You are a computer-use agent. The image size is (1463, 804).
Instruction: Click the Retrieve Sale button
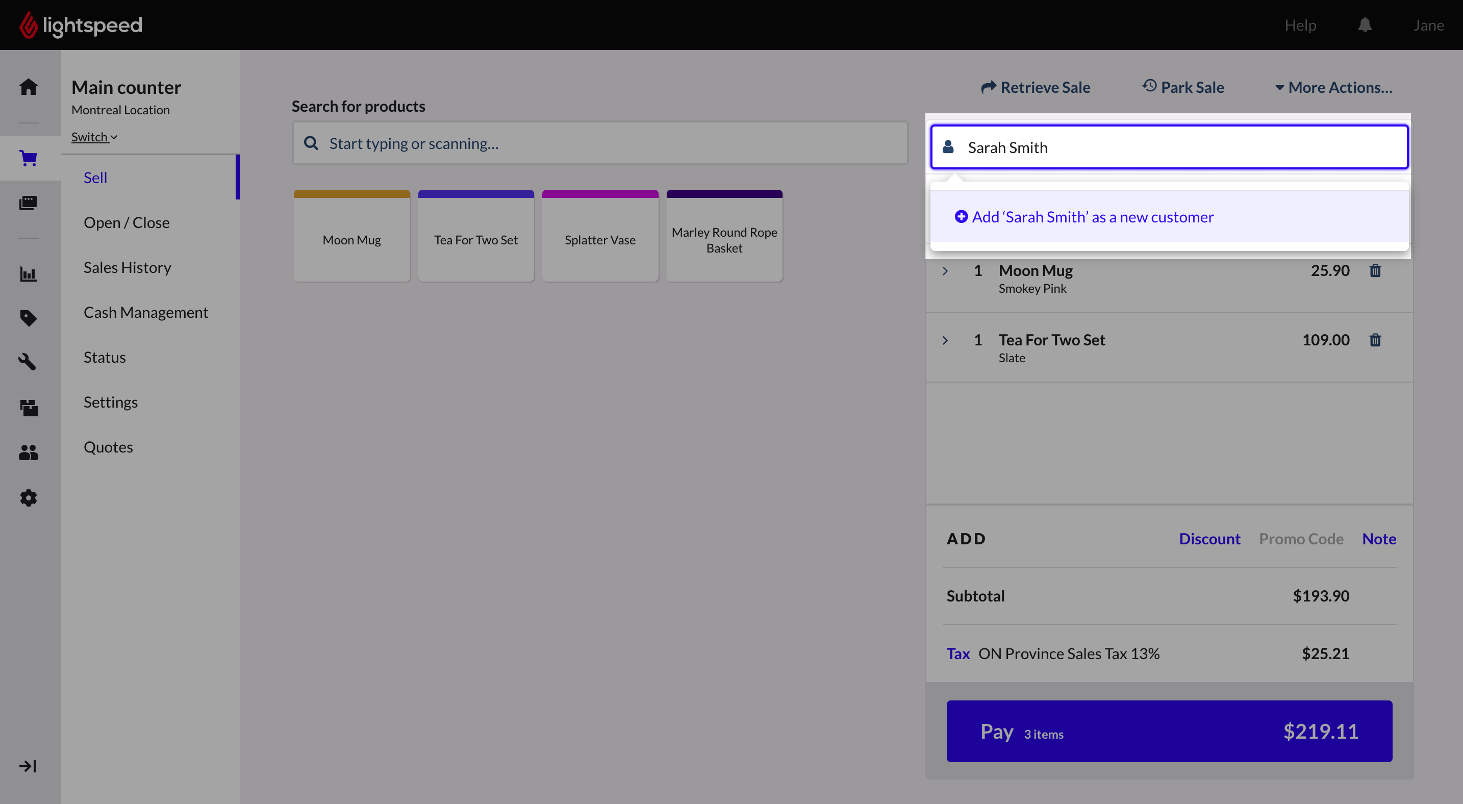[1036, 87]
